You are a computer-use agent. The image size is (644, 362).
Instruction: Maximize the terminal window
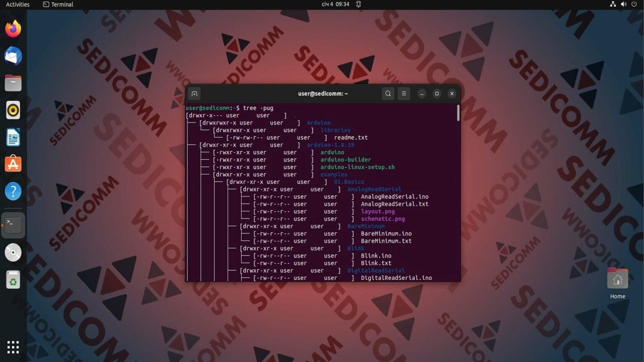click(437, 93)
